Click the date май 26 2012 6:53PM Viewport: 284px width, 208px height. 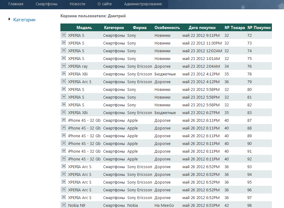pyautogui.click(x=201, y=206)
